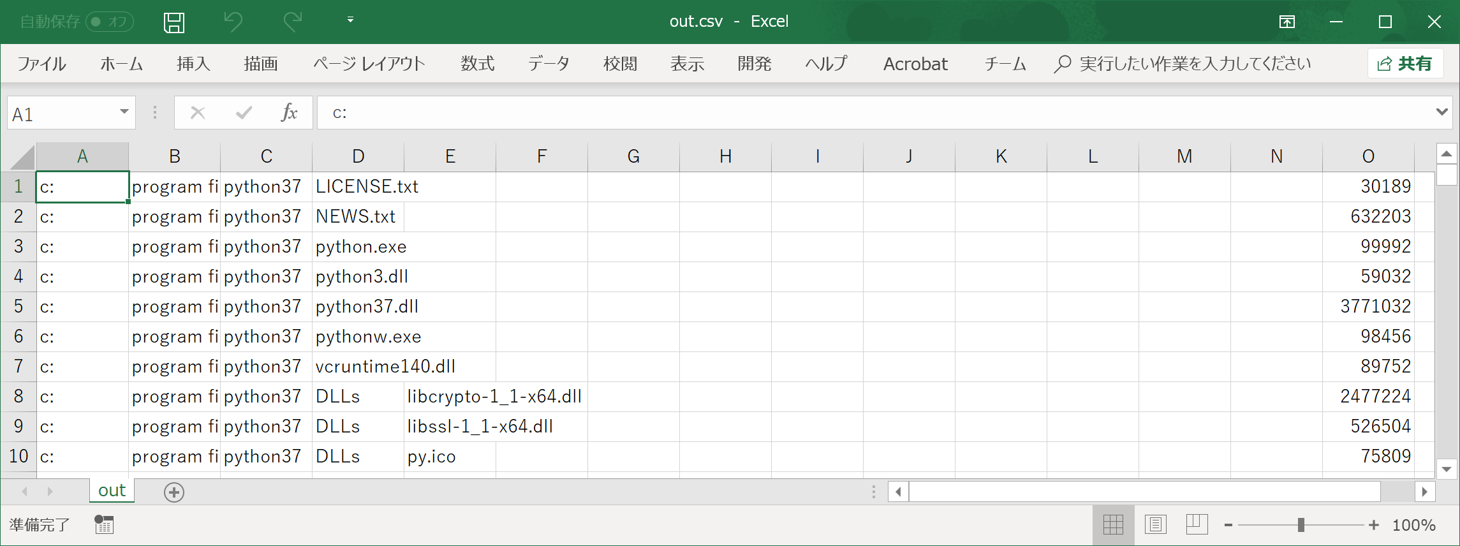1460x546 pixels.
Task: Open the ファイル menu tab
Action: coord(41,64)
